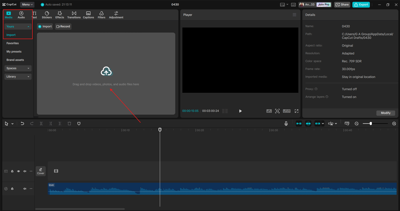Click the timeline zoom slider handle
Screen dimensions: 400x211
[x=371, y=124]
